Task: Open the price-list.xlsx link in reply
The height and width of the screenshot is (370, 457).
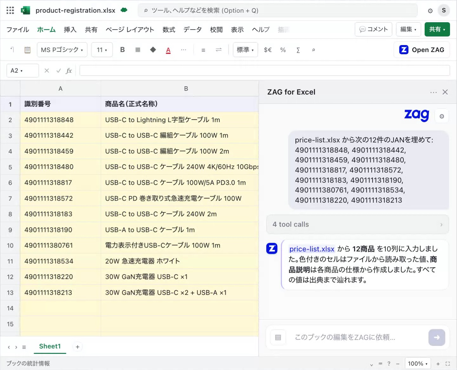Action: pyautogui.click(x=312, y=249)
